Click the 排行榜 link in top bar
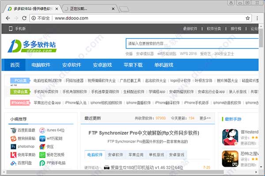The width and height of the screenshot is (265, 176). 236,29
